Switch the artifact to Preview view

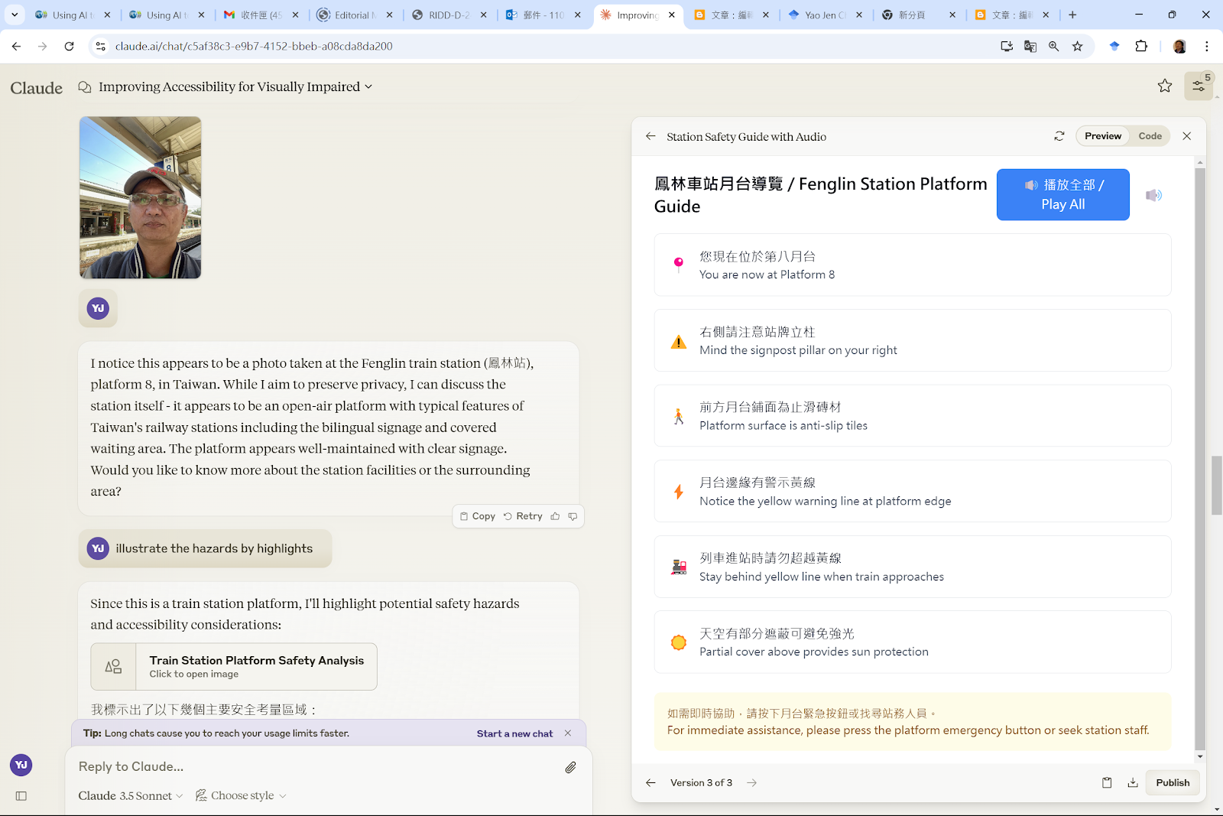pyautogui.click(x=1103, y=136)
